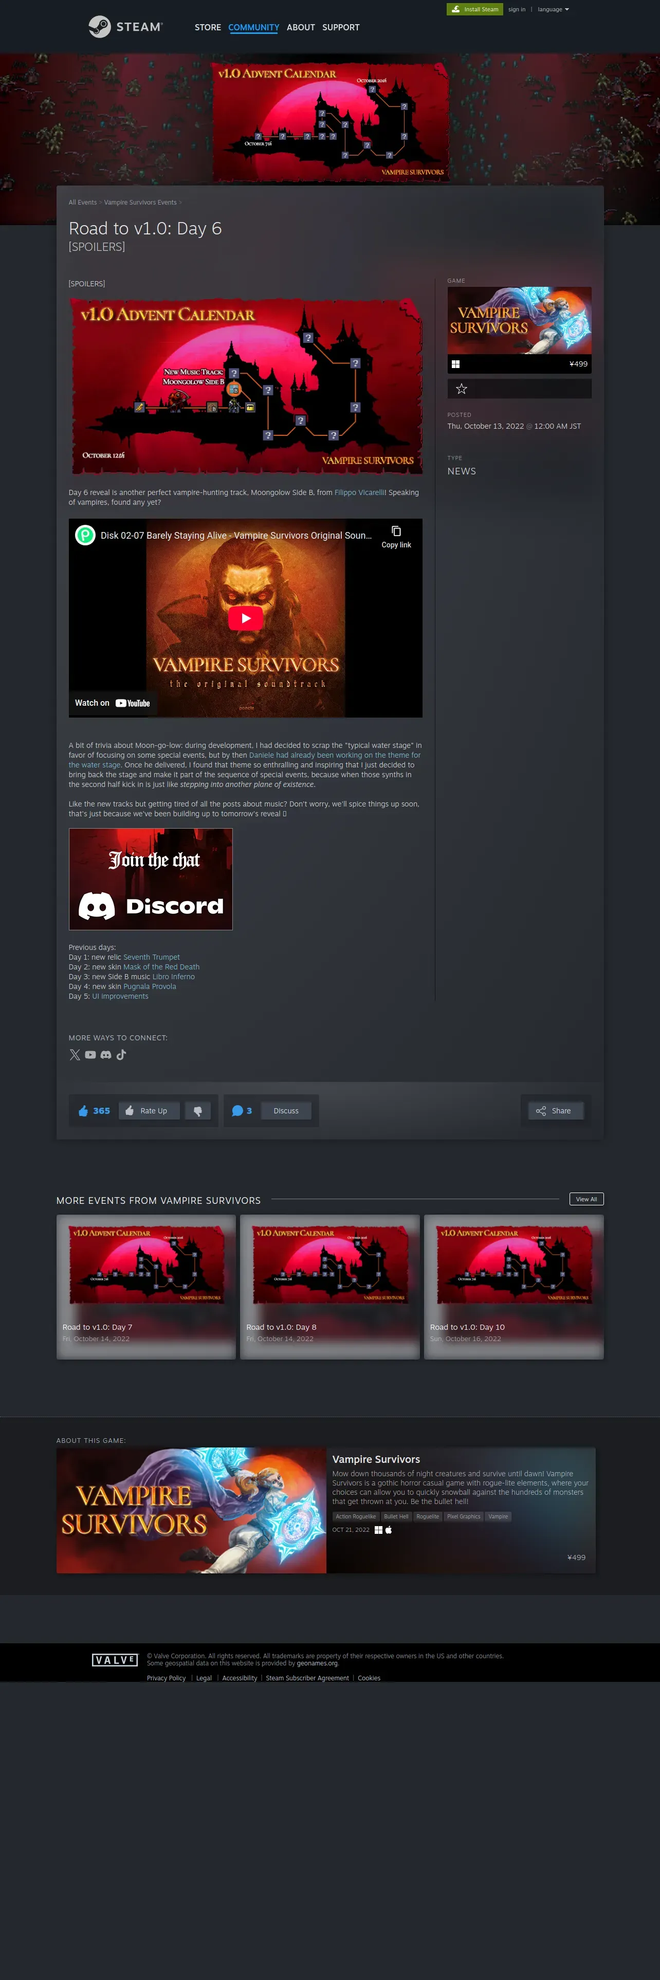Open the Privacy Policy footer link
Viewport: 660px width, 1980px height.
[166, 1678]
